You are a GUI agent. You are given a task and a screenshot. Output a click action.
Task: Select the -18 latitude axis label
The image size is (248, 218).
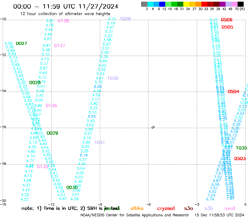[x=3, y=163]
